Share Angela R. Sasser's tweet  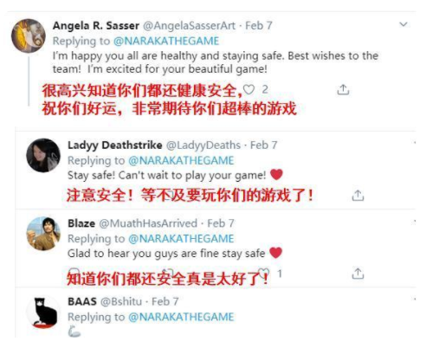coord(343,90)
